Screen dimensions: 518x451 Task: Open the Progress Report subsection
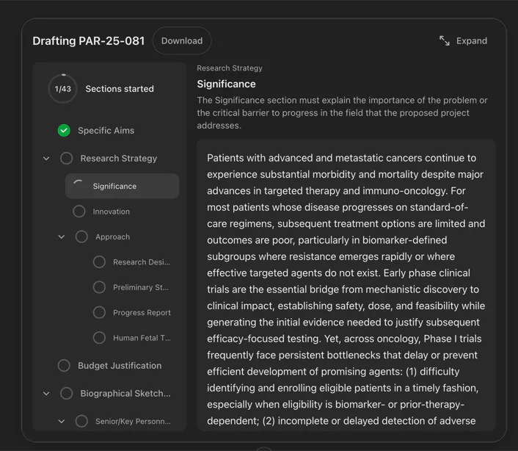click(142, 313)
